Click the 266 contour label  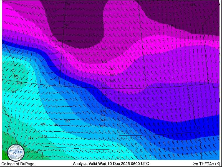point(112,69)
